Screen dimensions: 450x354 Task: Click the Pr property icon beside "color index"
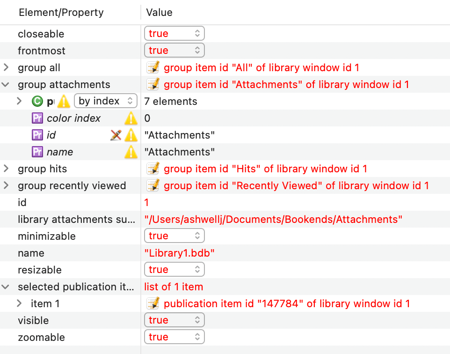coord(38,118)
